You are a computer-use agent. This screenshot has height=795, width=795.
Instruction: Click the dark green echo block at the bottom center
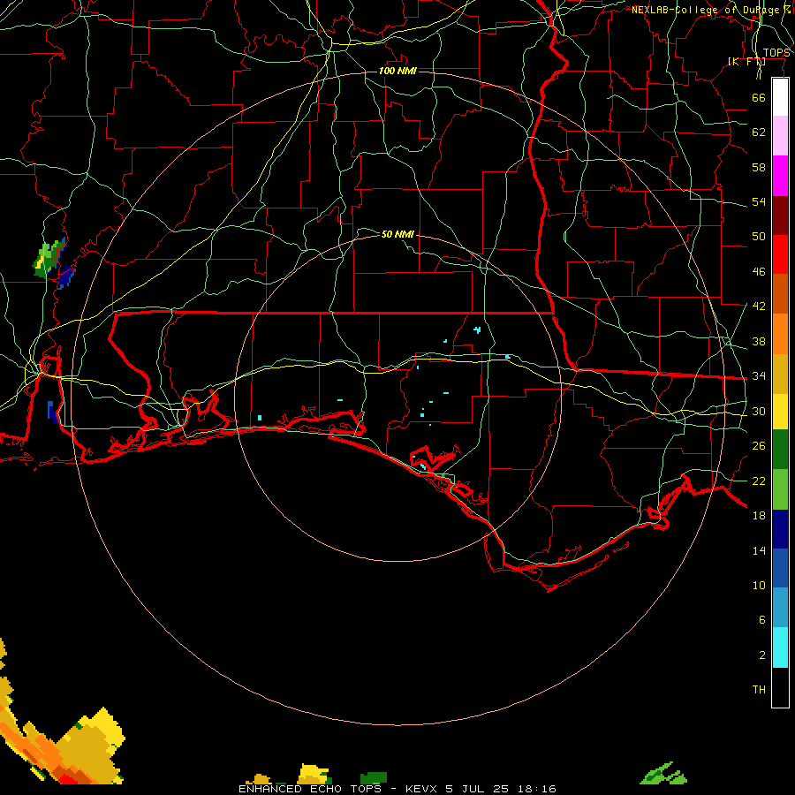[374, 777]
